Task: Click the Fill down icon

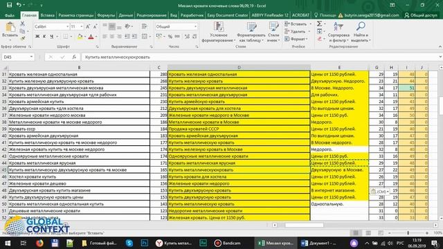Action: [319, 31]
